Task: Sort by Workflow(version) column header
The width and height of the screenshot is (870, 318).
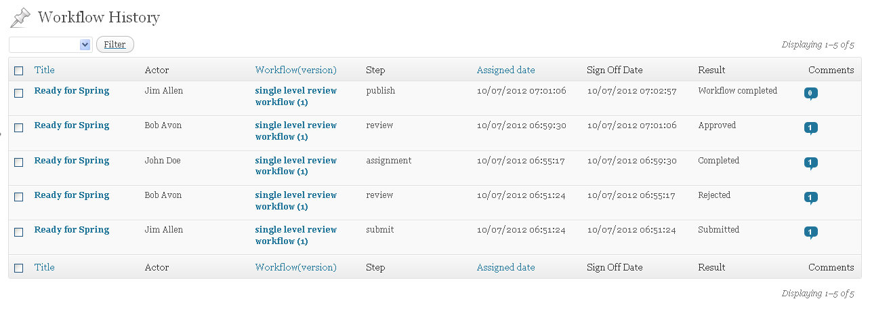Action: 295,70
